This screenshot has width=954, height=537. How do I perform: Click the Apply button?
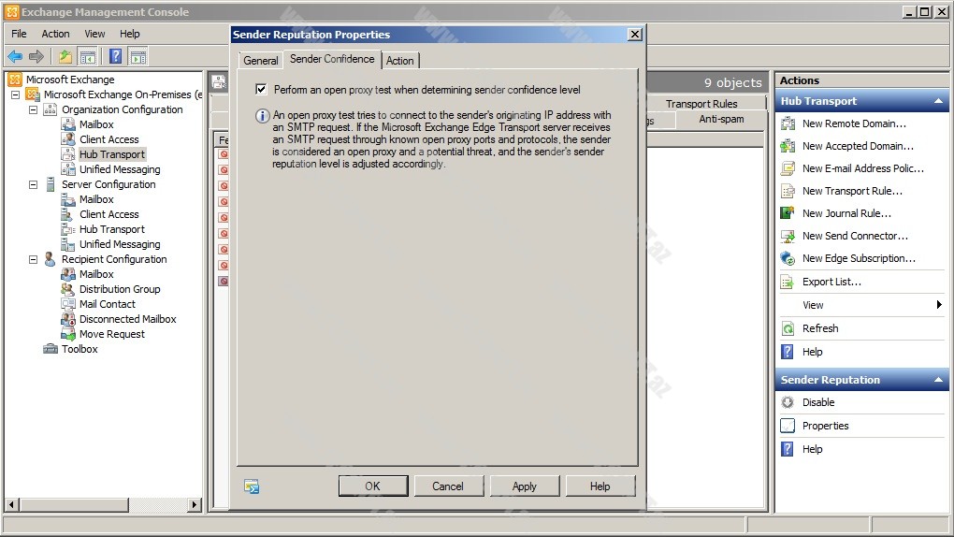pos(524,486)
